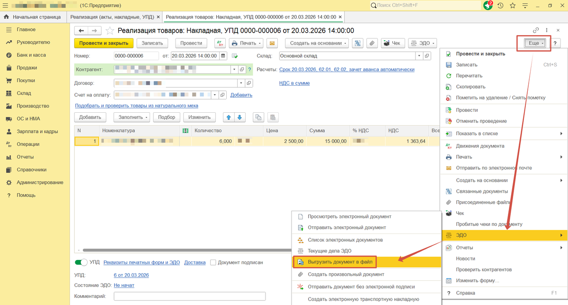Open the Контрагент record icon
Image resolution: width=568 pixels, height=305 pixels.
(242, 70)
